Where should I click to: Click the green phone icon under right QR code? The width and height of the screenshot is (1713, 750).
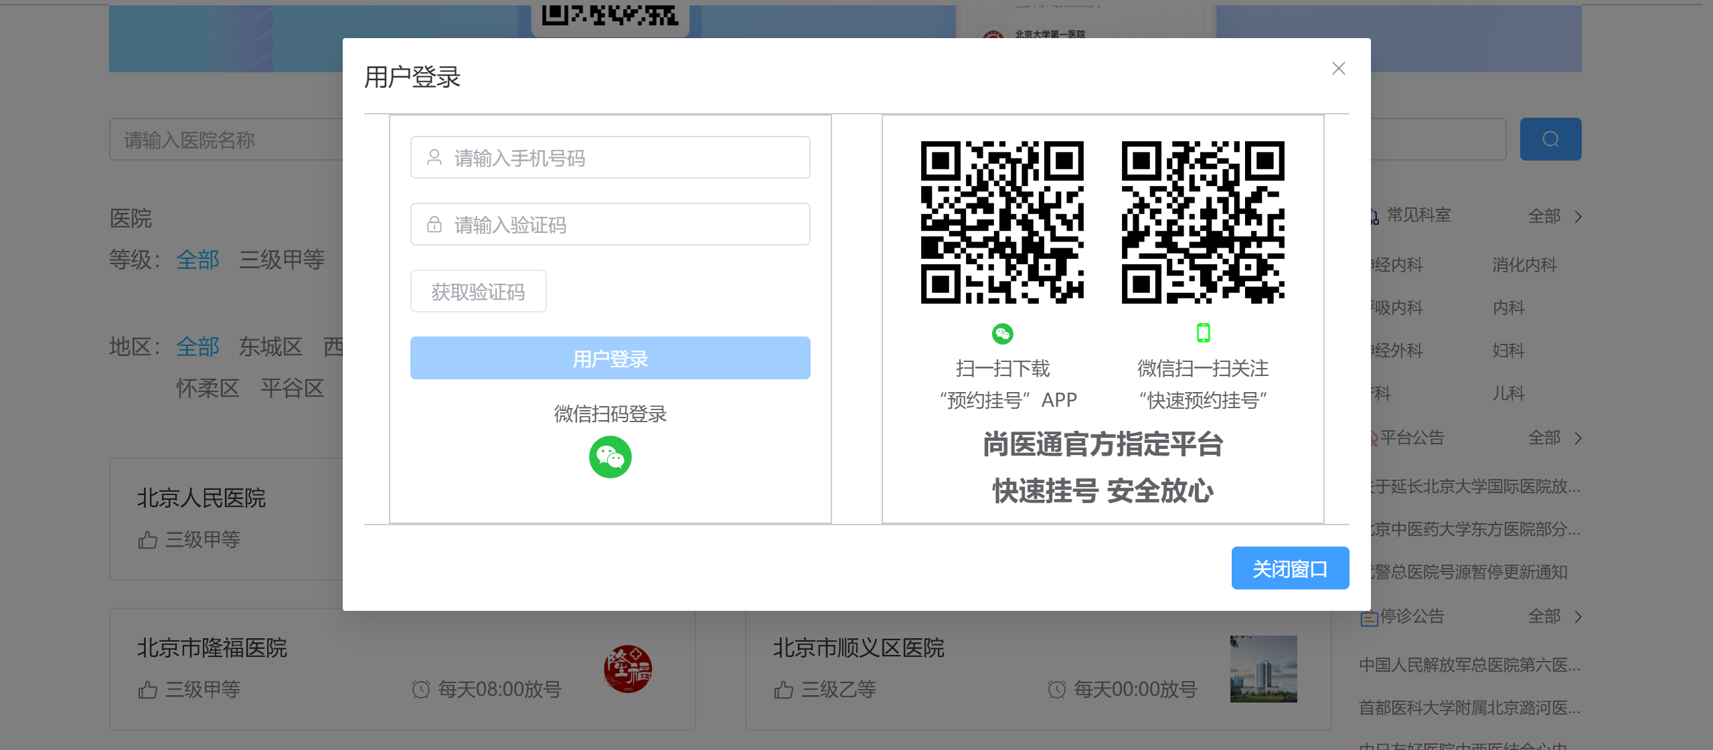coord(1203,333)
